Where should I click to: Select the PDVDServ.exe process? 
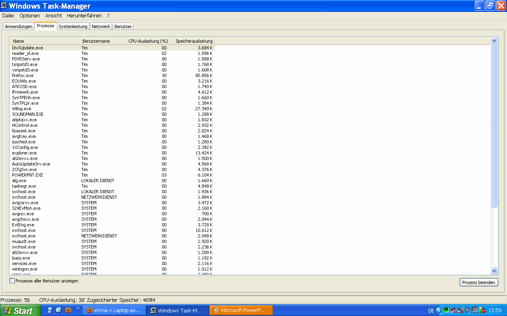[112, 59]
